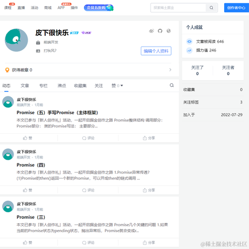Switch to the 文章 tab

[25, 86]
